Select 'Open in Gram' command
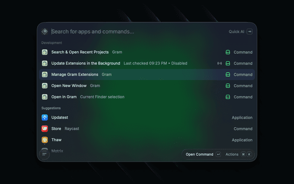Viewport: 294px width, 184px height. coord(147,97)
